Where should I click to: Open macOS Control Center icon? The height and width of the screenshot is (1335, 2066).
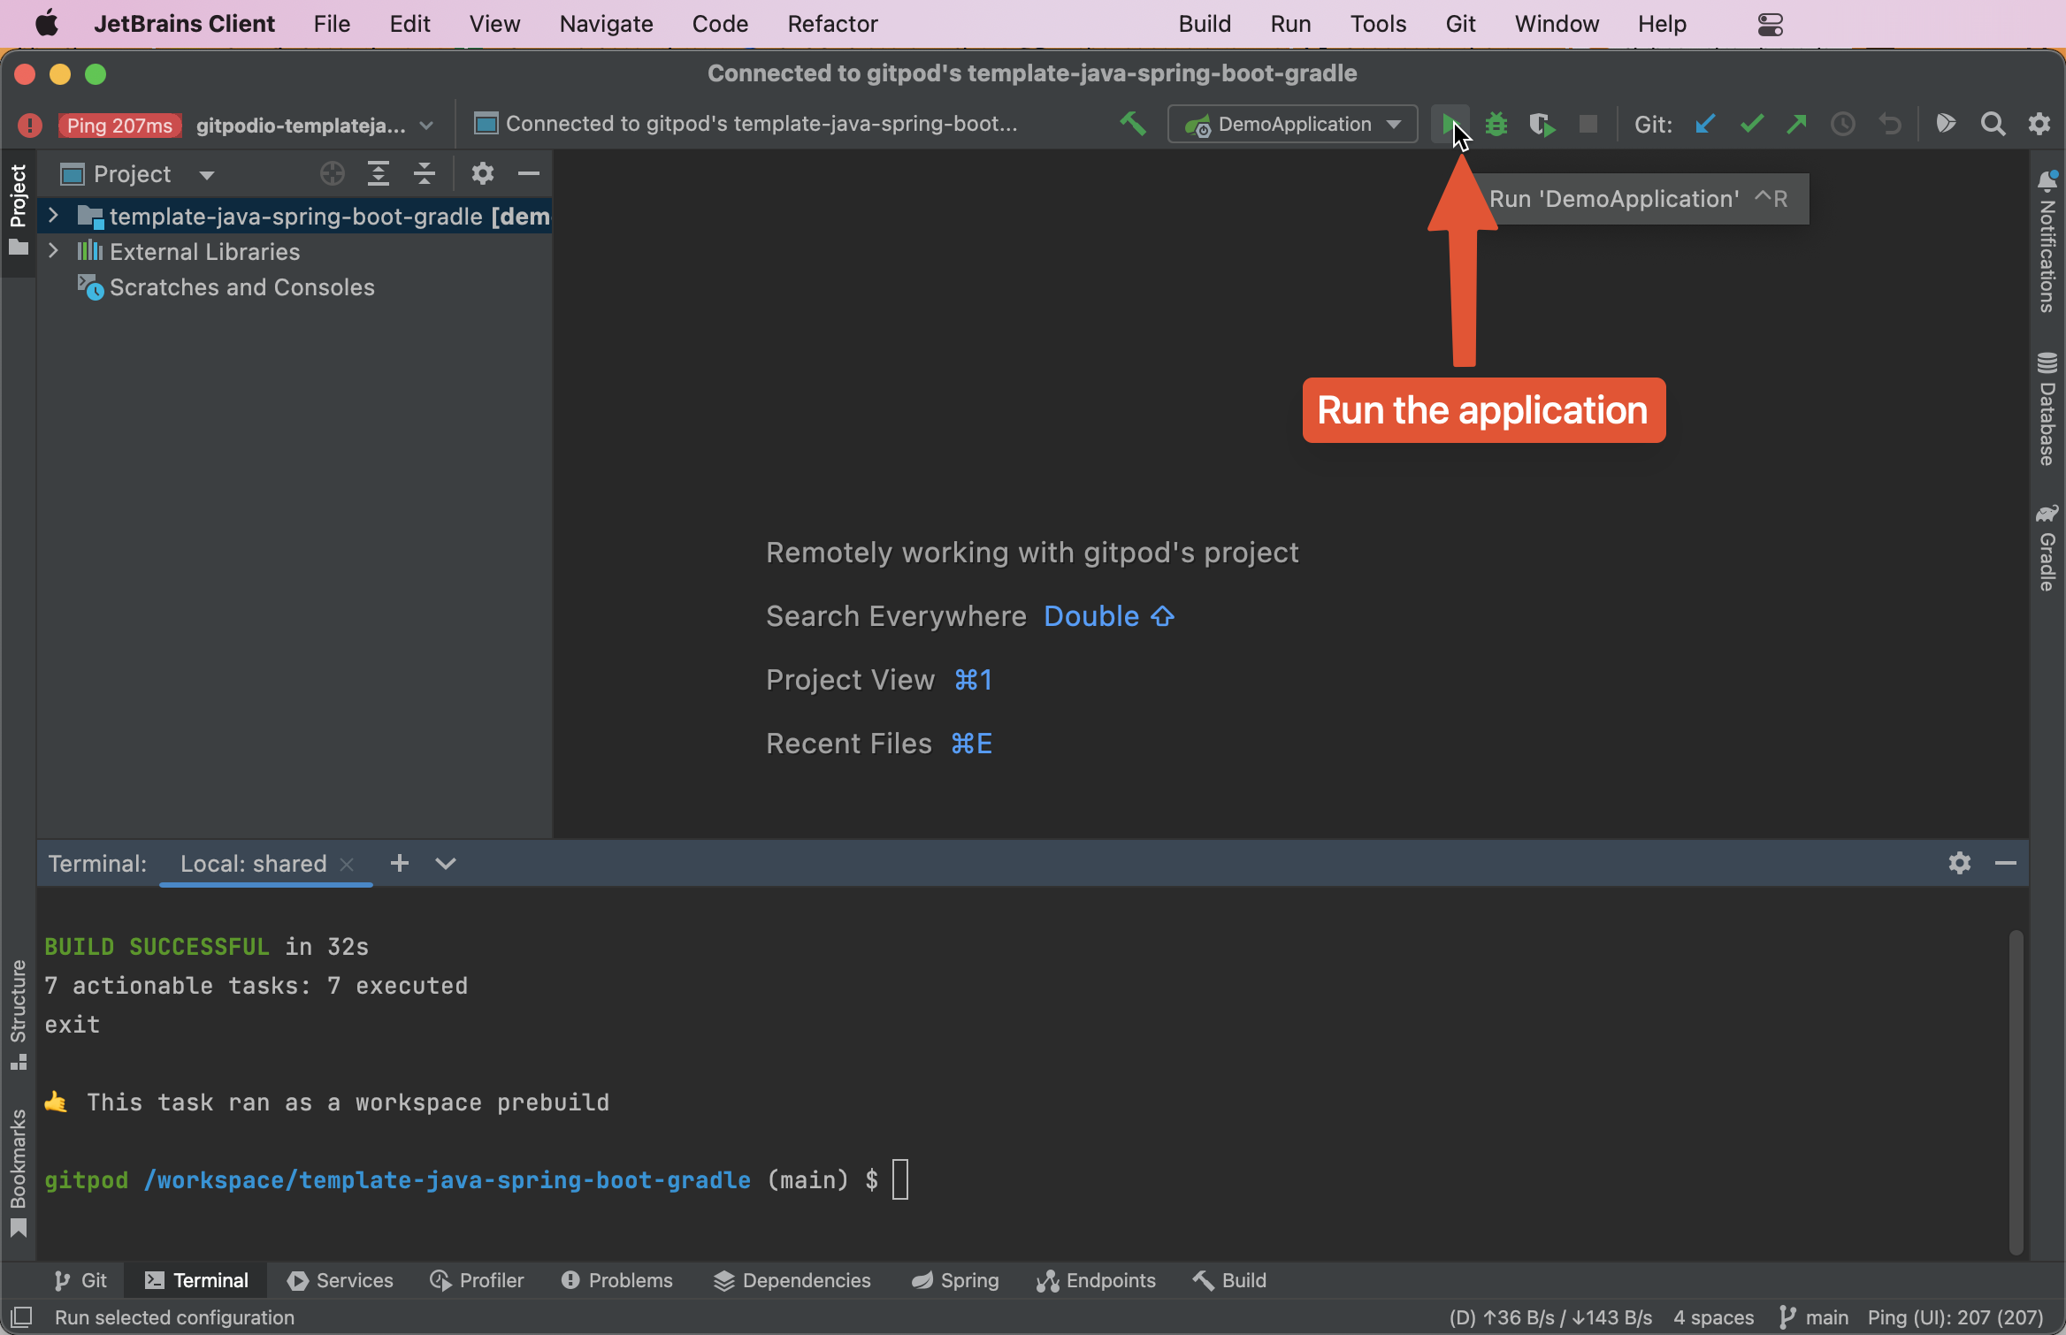(1771, 24)
